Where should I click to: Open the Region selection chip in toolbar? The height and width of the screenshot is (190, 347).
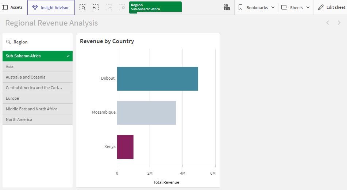[155, 7]
